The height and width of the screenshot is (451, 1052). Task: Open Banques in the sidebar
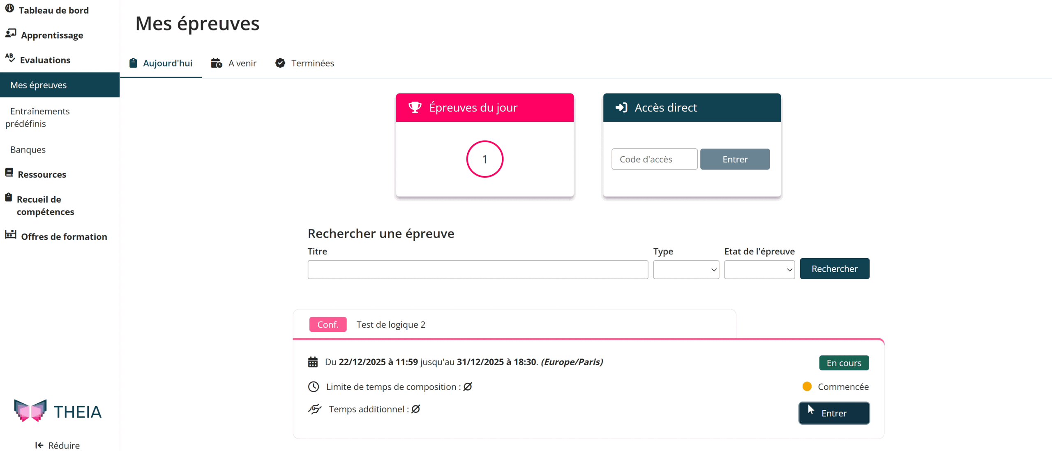28,150
